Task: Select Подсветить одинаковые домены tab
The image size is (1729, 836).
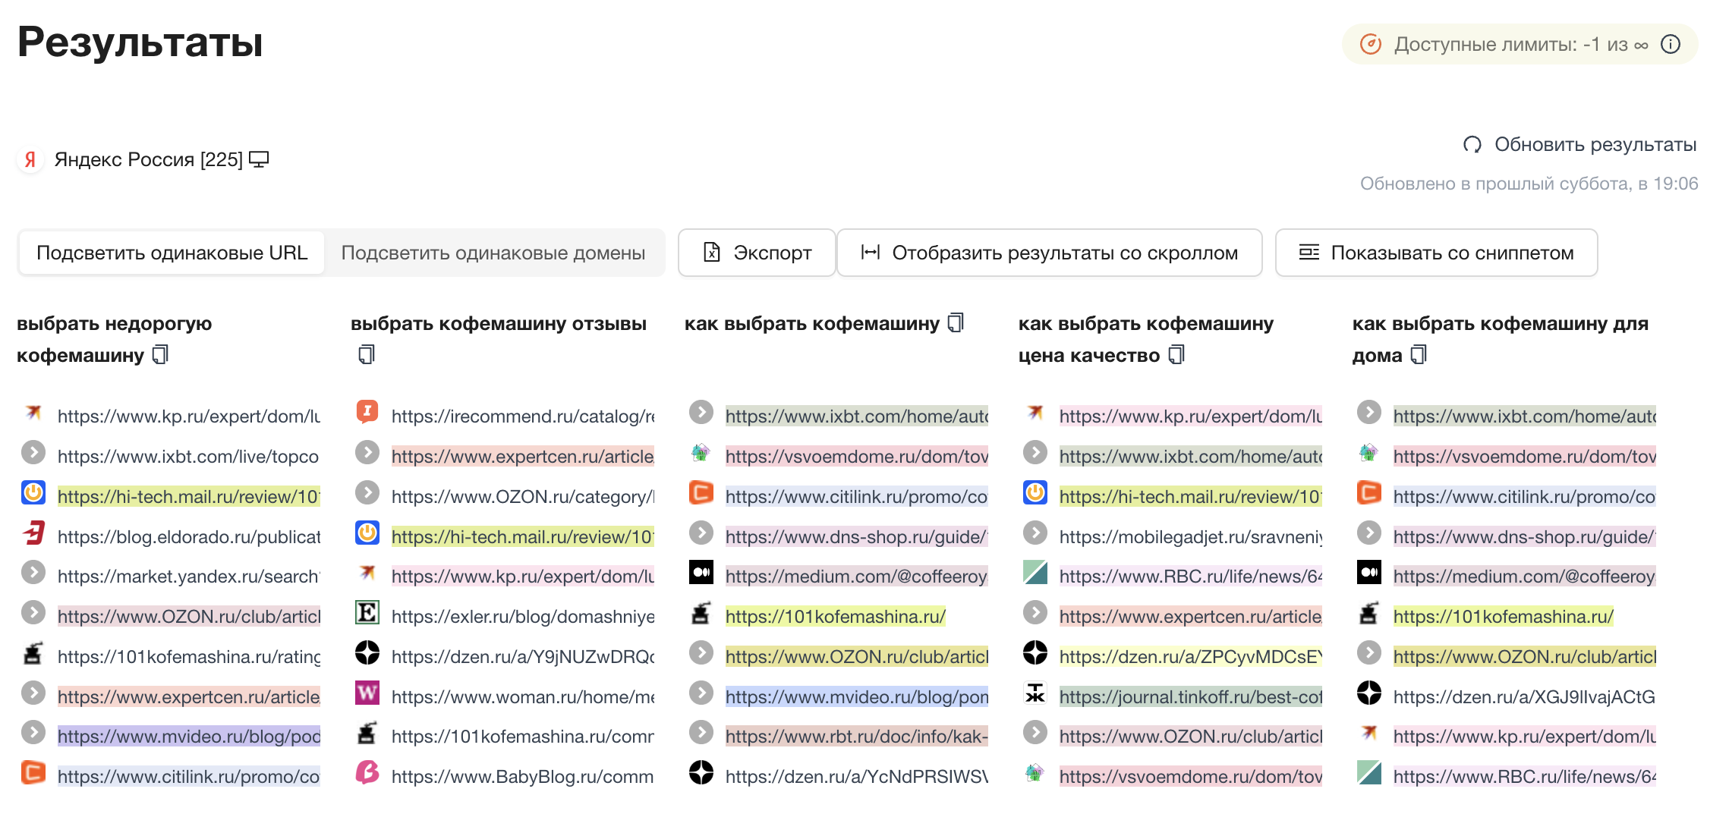Action: tap(493, 253)
